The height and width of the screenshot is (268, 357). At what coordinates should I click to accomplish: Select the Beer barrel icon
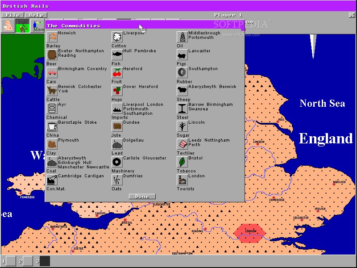52,55
